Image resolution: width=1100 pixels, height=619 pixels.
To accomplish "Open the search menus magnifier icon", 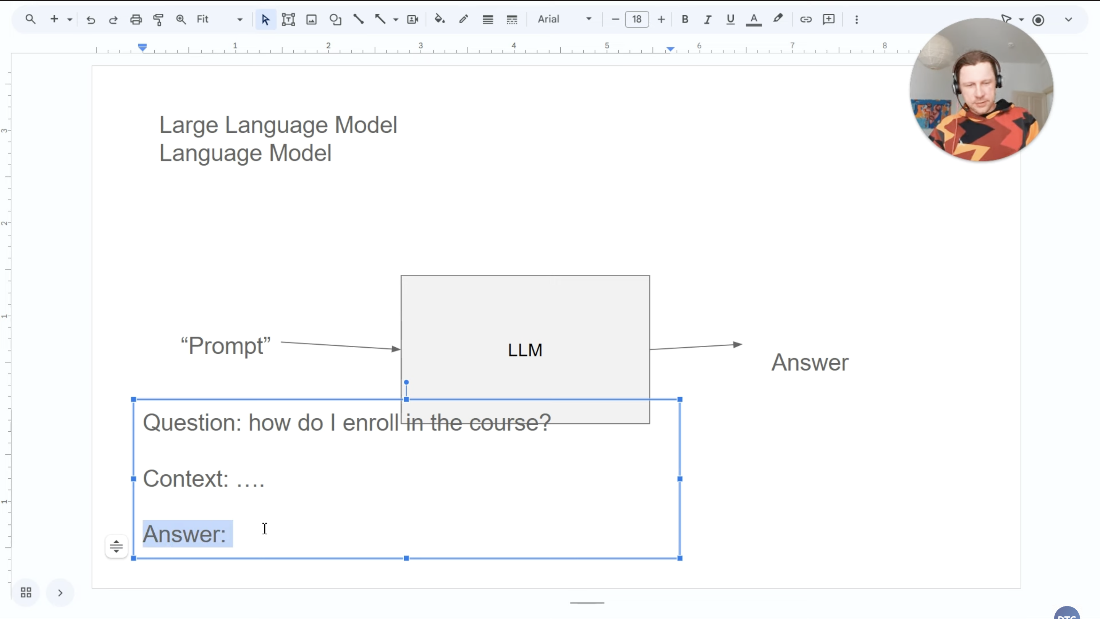I will 30,19.
